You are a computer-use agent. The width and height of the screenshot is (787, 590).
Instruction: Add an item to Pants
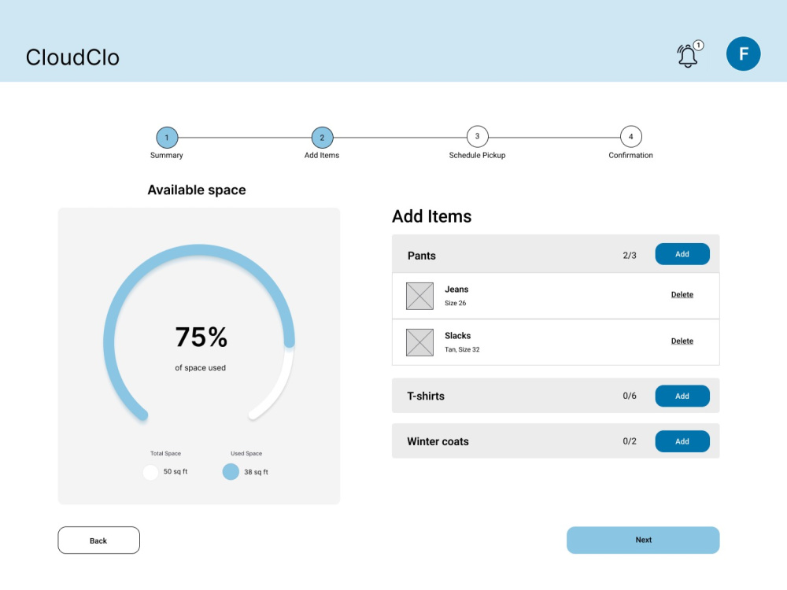(682, 254)
